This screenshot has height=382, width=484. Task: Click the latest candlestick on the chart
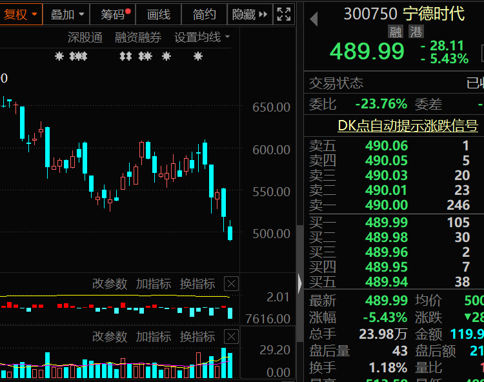click(230, 232)
